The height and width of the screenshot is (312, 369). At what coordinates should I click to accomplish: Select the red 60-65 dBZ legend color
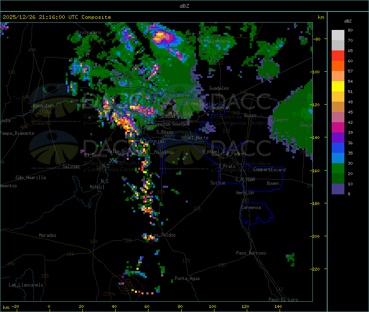pos(338,55)
